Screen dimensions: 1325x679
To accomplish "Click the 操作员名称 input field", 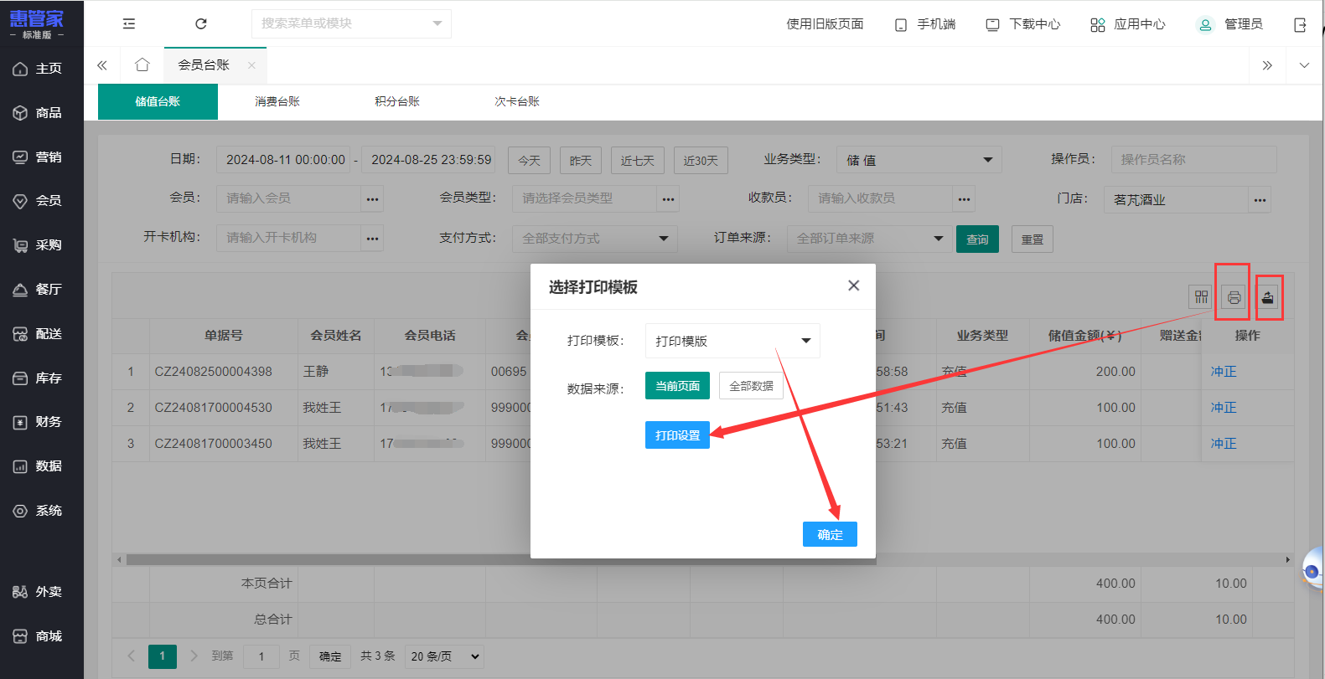I will point(1193,159).
